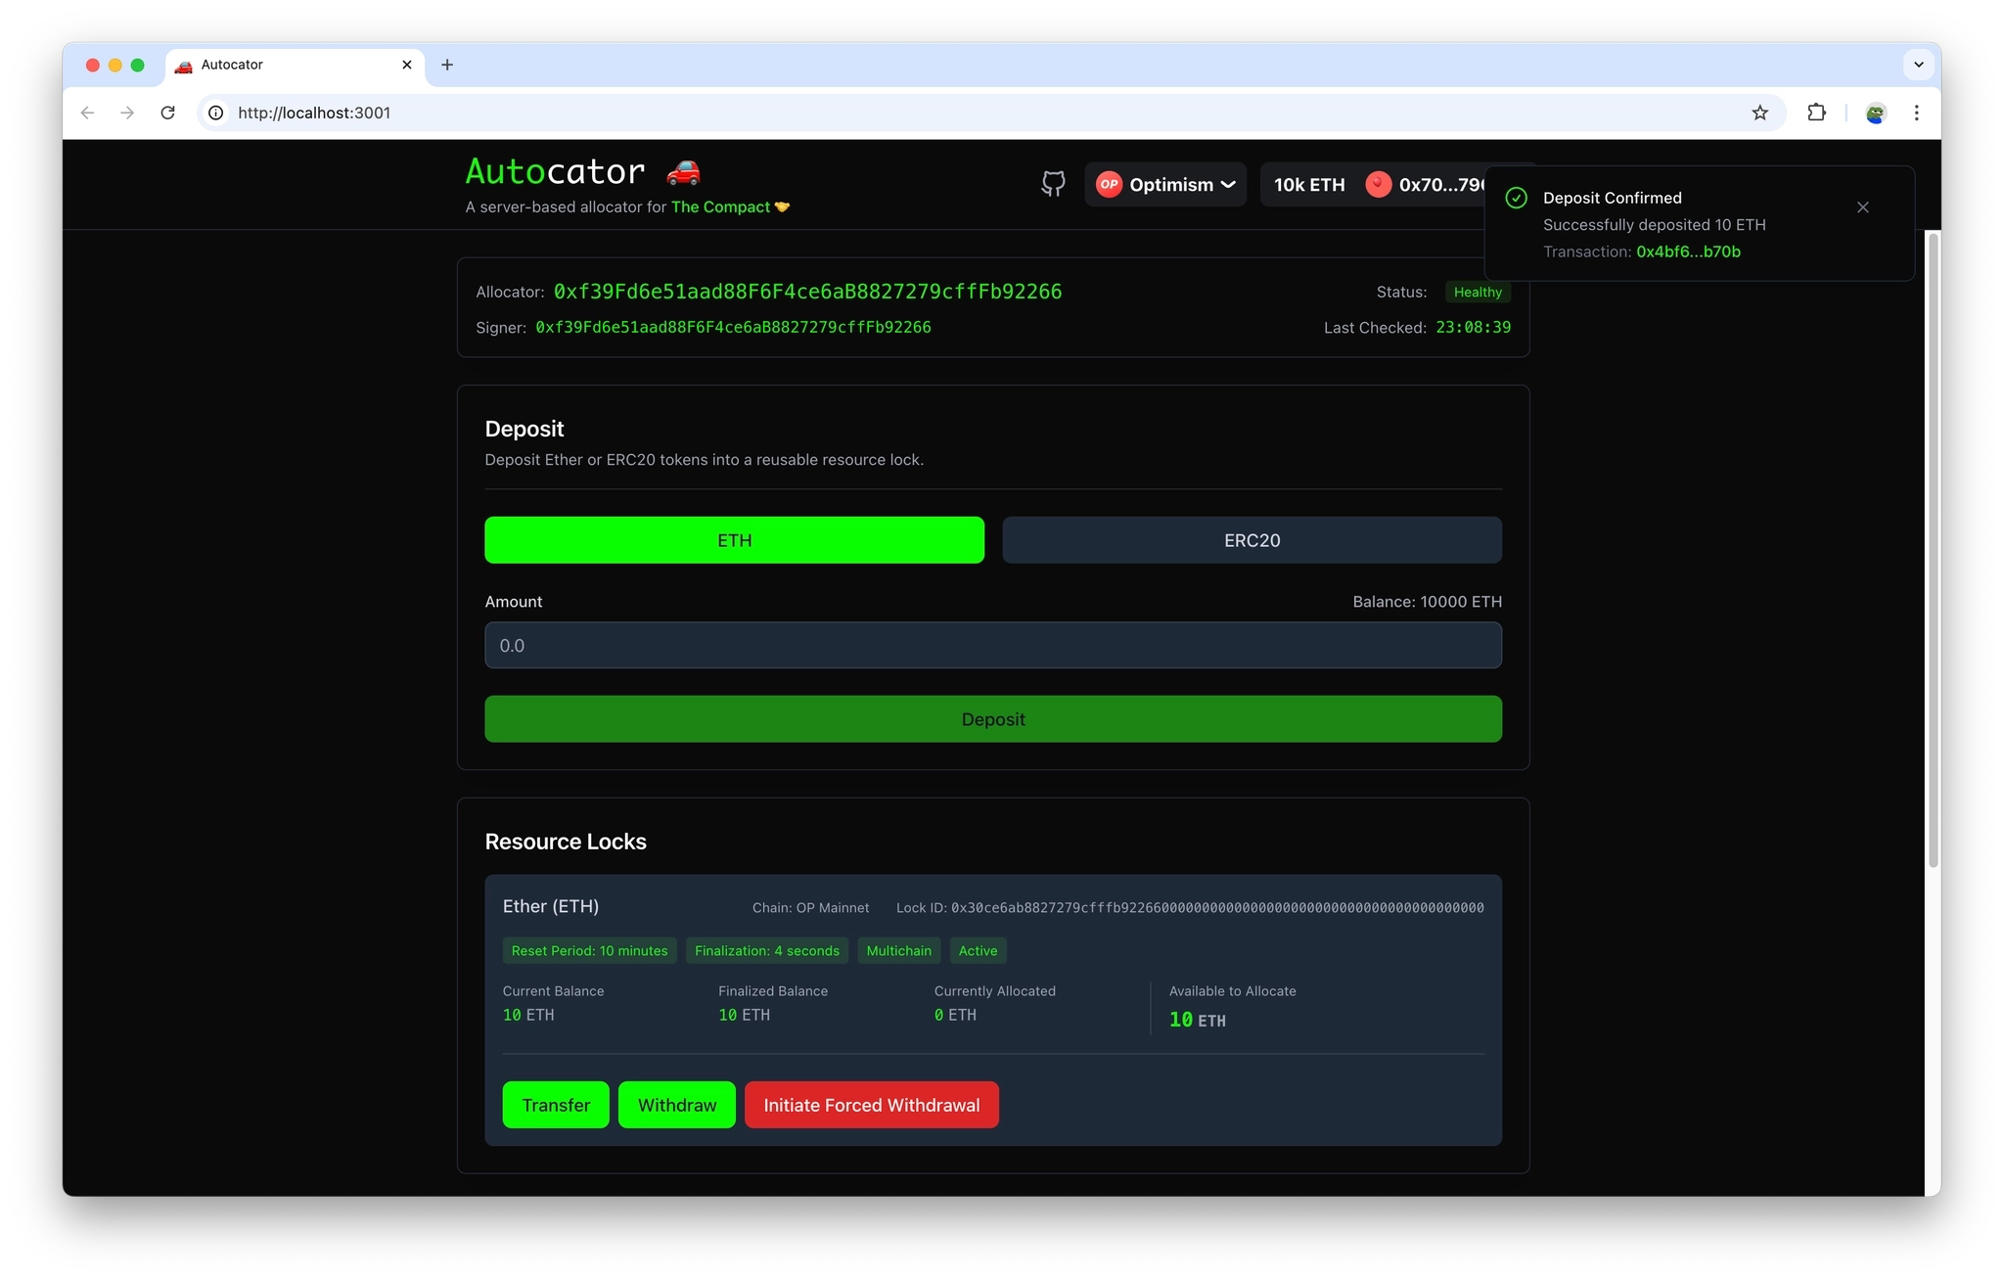This screenshot has height=1279, width=2004.
Task: Open the browser extensions puzzle icon
Action: [x=1816, y=113]
